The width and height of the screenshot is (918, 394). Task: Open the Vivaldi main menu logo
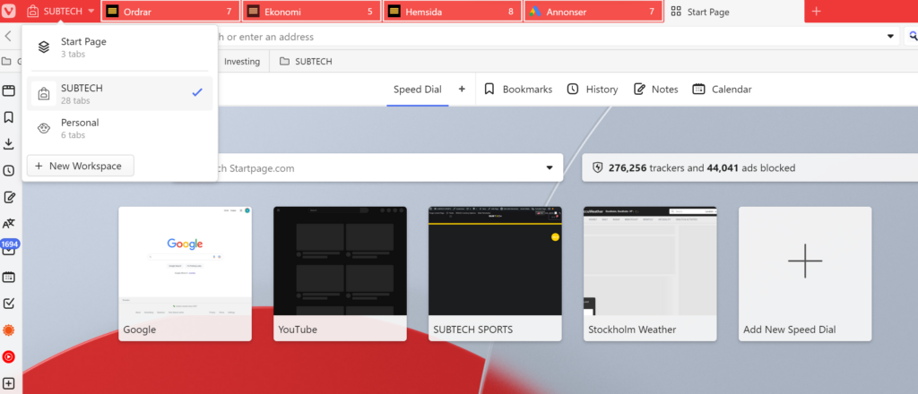tap(9, 11)
